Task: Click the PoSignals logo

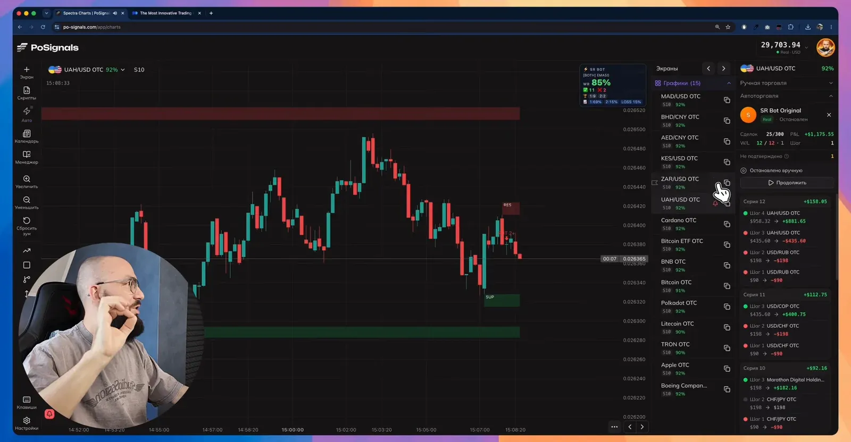Action: click(48, 47)
